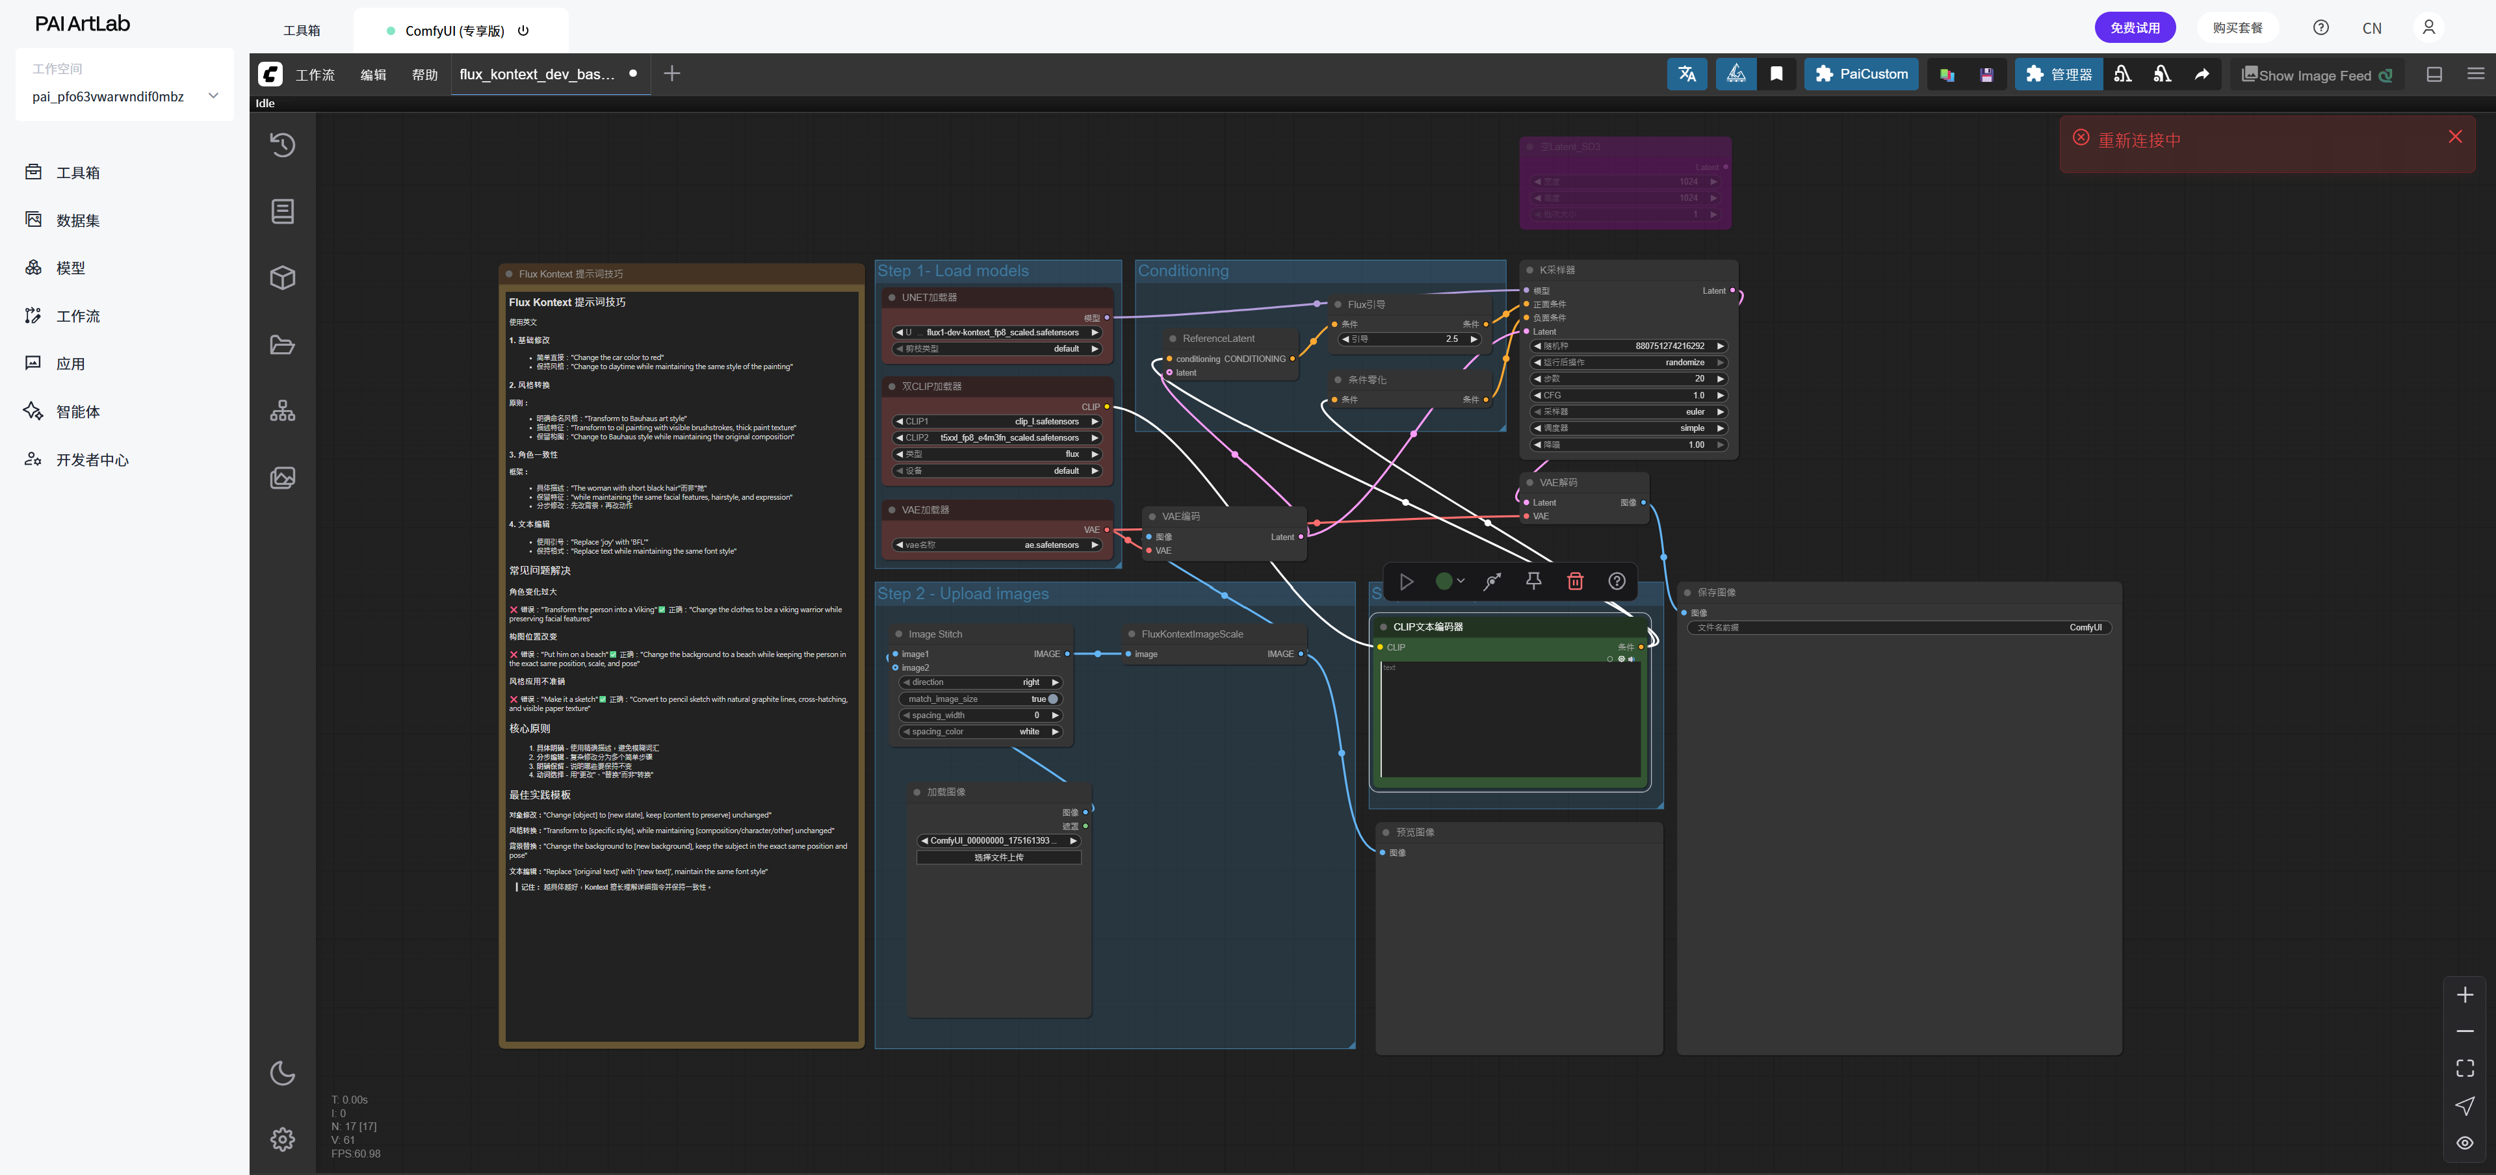Run the selected node with the play icon
This screenshot has width=2496, height=1175.
click(1406, 581)
